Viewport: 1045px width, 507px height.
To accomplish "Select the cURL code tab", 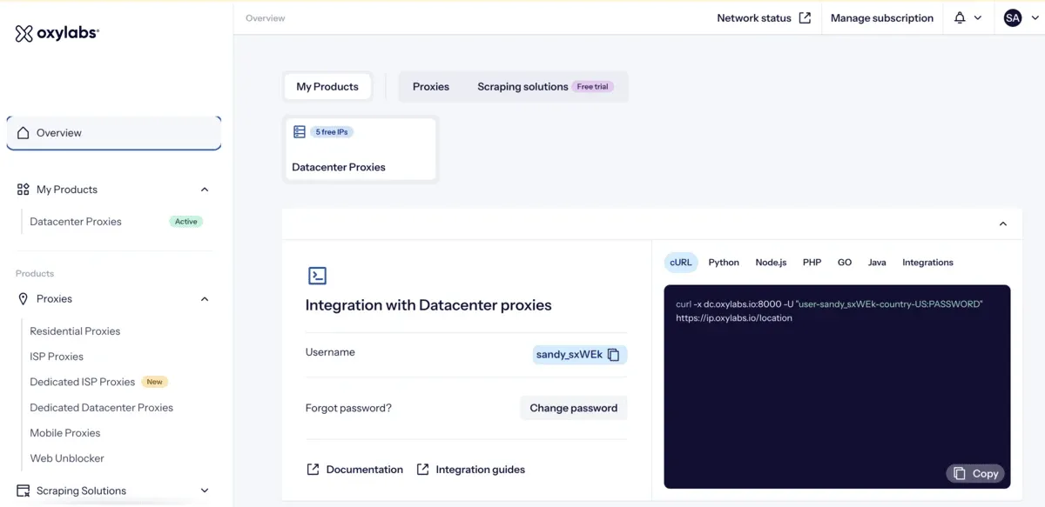I will (681, 262).
